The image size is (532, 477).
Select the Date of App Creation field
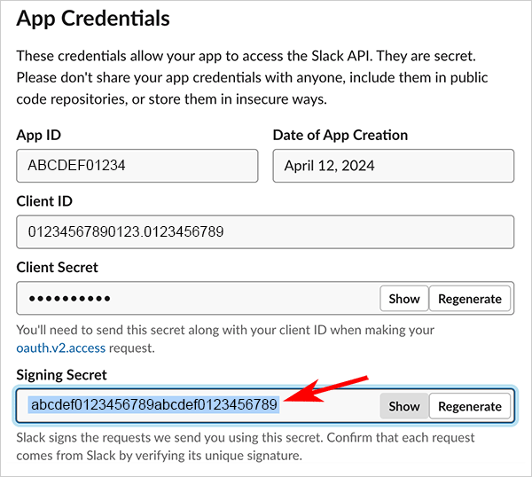393,166
